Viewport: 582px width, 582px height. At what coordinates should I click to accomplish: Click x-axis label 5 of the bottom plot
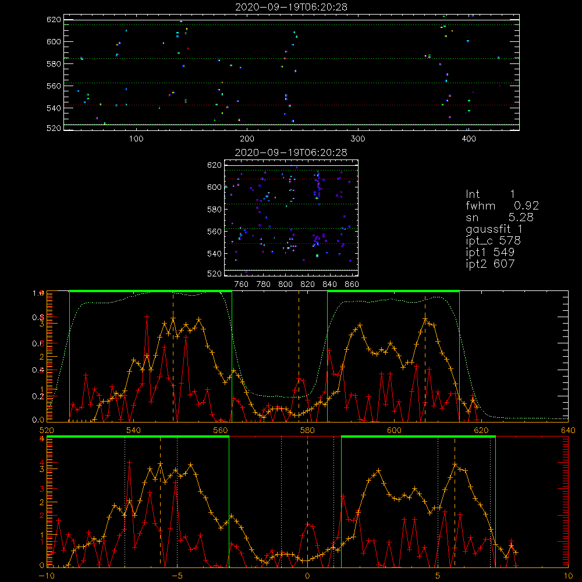438,576
